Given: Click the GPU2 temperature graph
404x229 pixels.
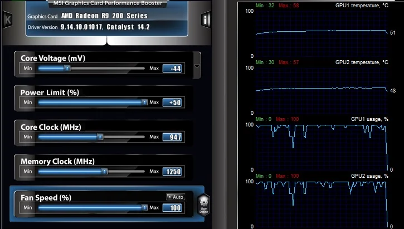Looking at the screenshot, I should (322, 90).
